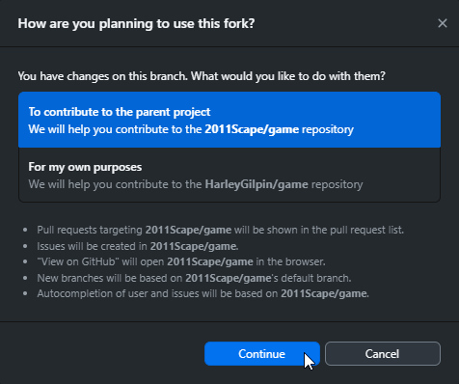Click the "View on GitHub" bullet text

tap(181, 261)
